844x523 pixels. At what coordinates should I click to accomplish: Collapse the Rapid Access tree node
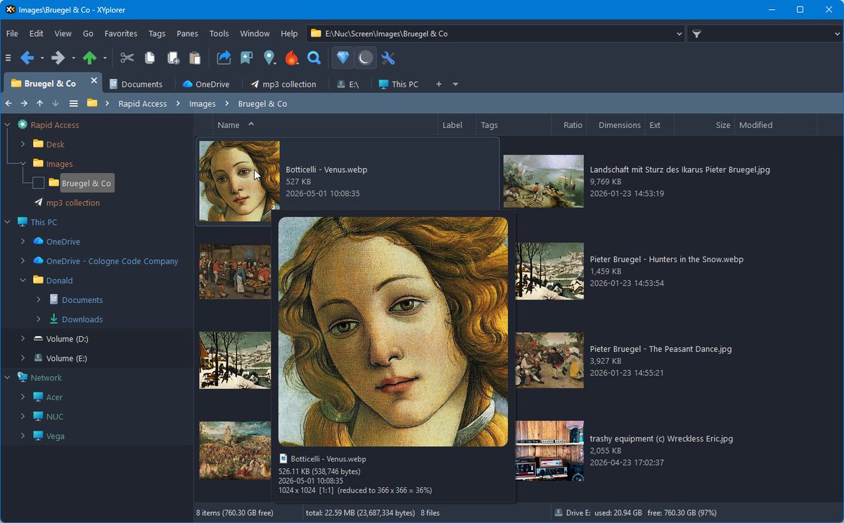(x=7, y=124)
